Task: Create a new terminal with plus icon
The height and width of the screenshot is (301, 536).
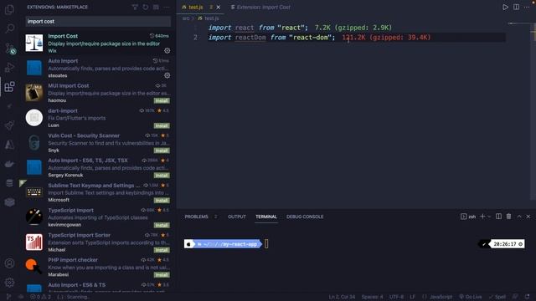Action: (x=482, y=217)
